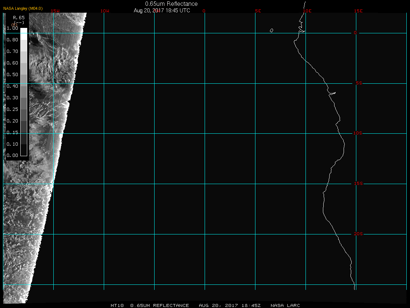Pick the 15S latitude label
The image size is (410, 308).
358,184
